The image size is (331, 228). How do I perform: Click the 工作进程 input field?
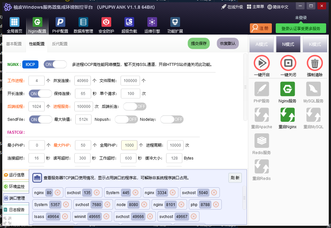(37, 80)
